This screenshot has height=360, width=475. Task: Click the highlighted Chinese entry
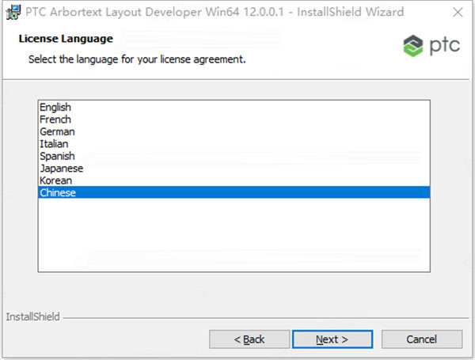(x=234, y=192)
